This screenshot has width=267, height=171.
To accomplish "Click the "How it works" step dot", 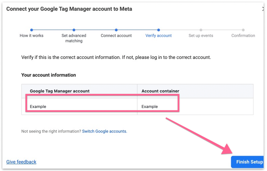I will click(31, 30).
